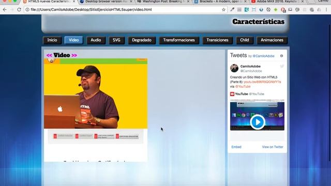Click the circular arrows extension icon
The image size is (331, 186).
pos(268,9)
